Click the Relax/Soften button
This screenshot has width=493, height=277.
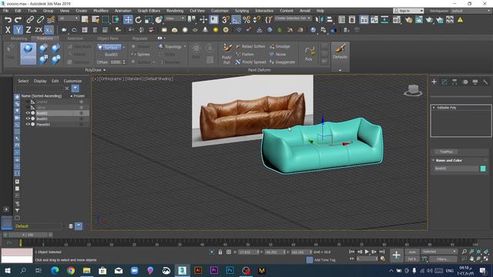point(250,46)
